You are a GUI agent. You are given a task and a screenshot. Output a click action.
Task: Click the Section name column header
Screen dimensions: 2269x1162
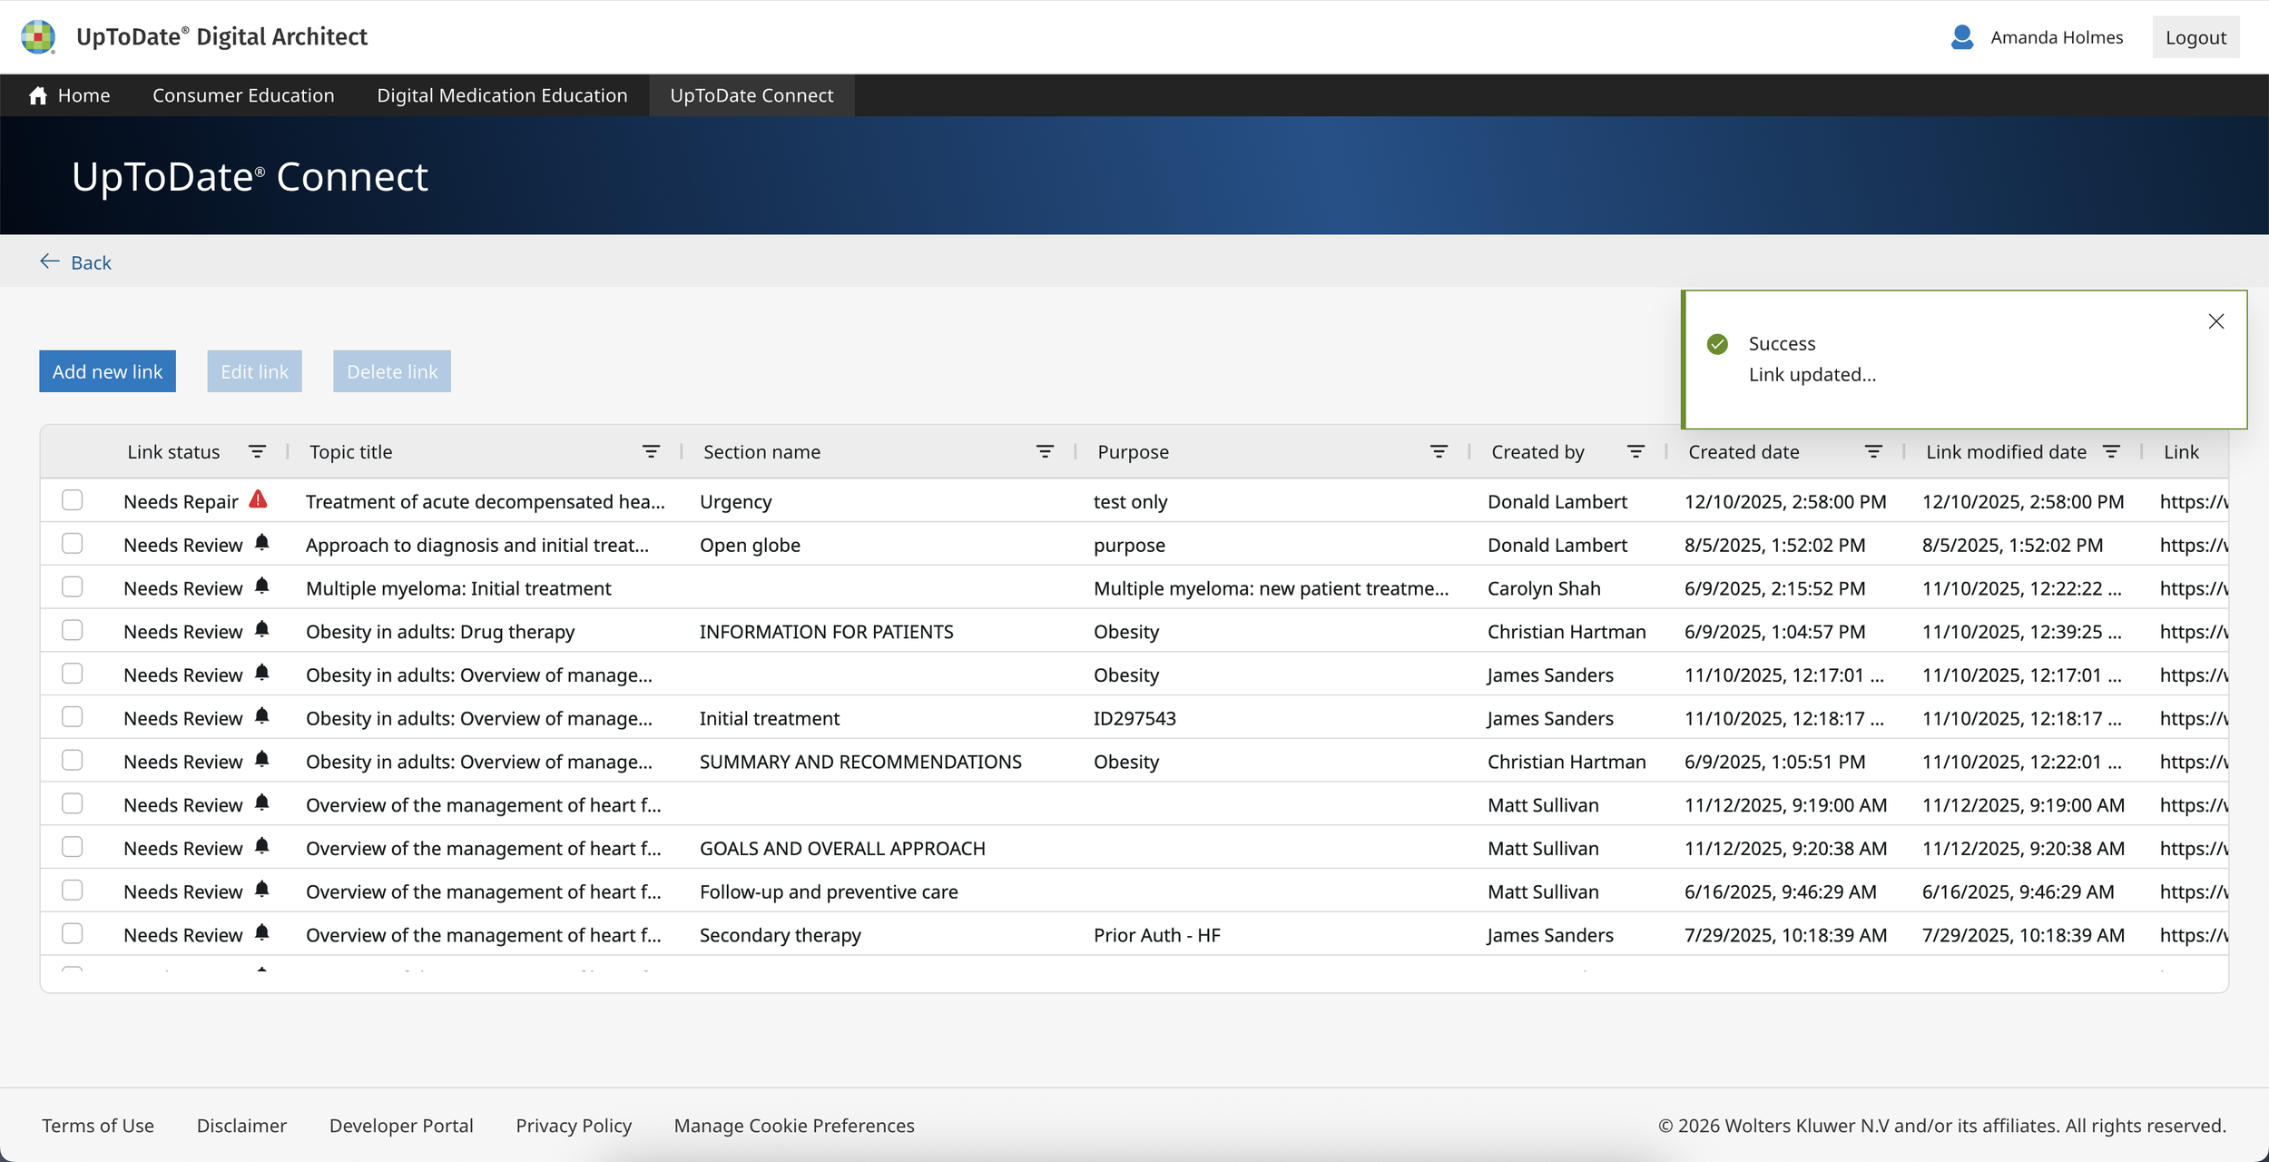761,452
